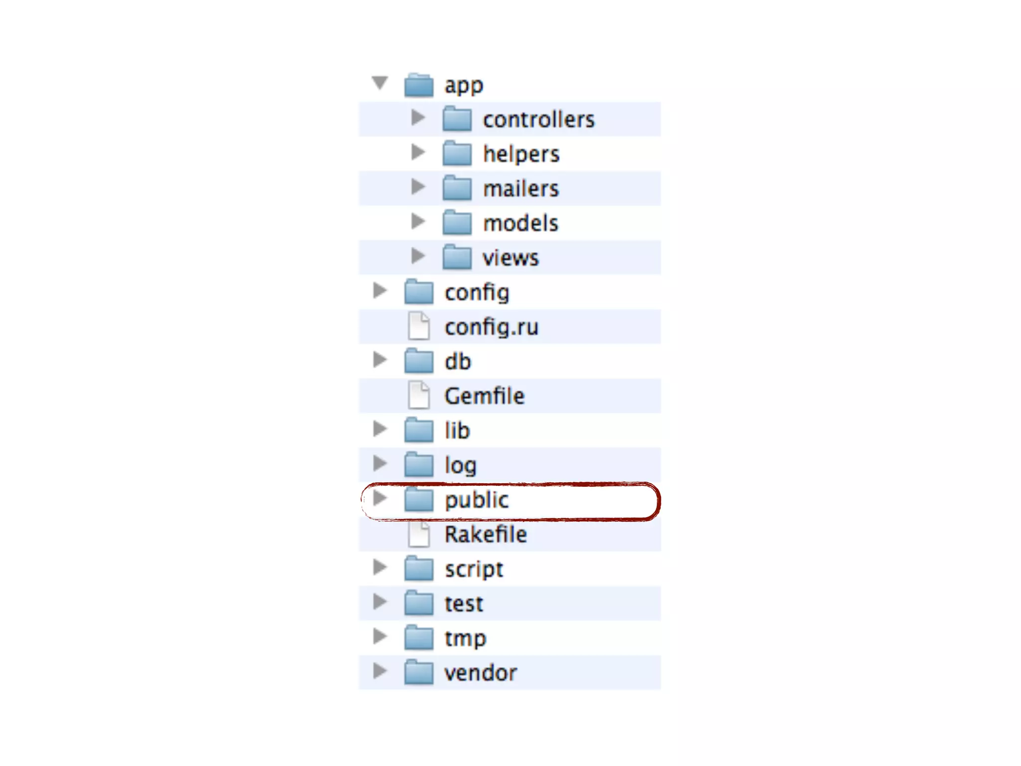
Task: Click the tmp folder name
Action: (x=465, y=639)
